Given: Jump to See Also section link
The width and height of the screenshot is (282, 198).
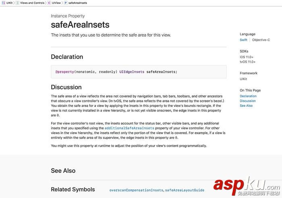Looking at the screenshot, I should point(246,106).
